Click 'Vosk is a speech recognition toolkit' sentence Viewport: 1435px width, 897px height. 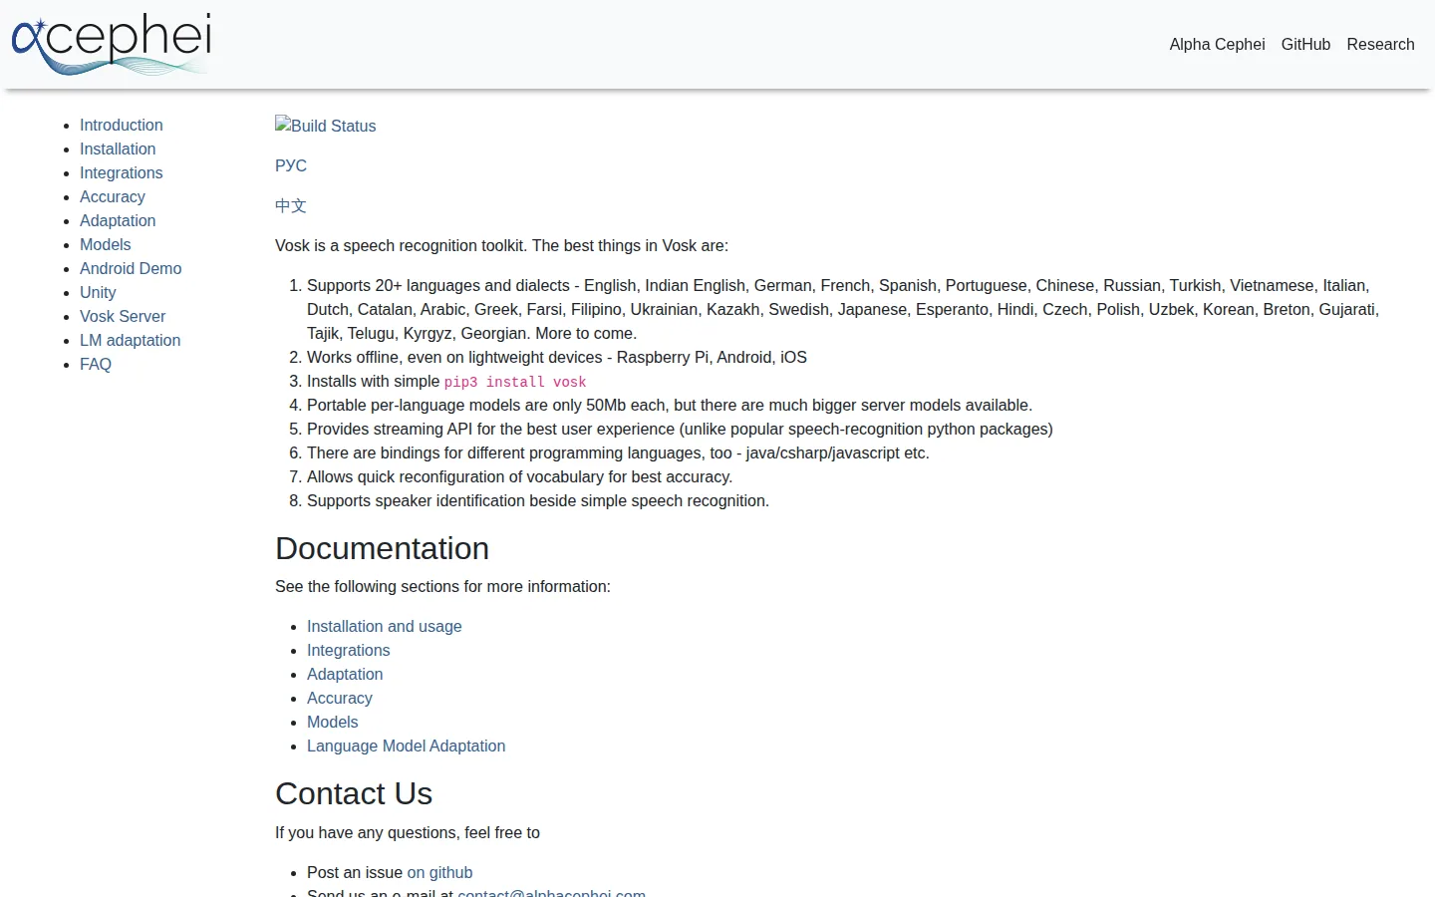click(501, 245)
